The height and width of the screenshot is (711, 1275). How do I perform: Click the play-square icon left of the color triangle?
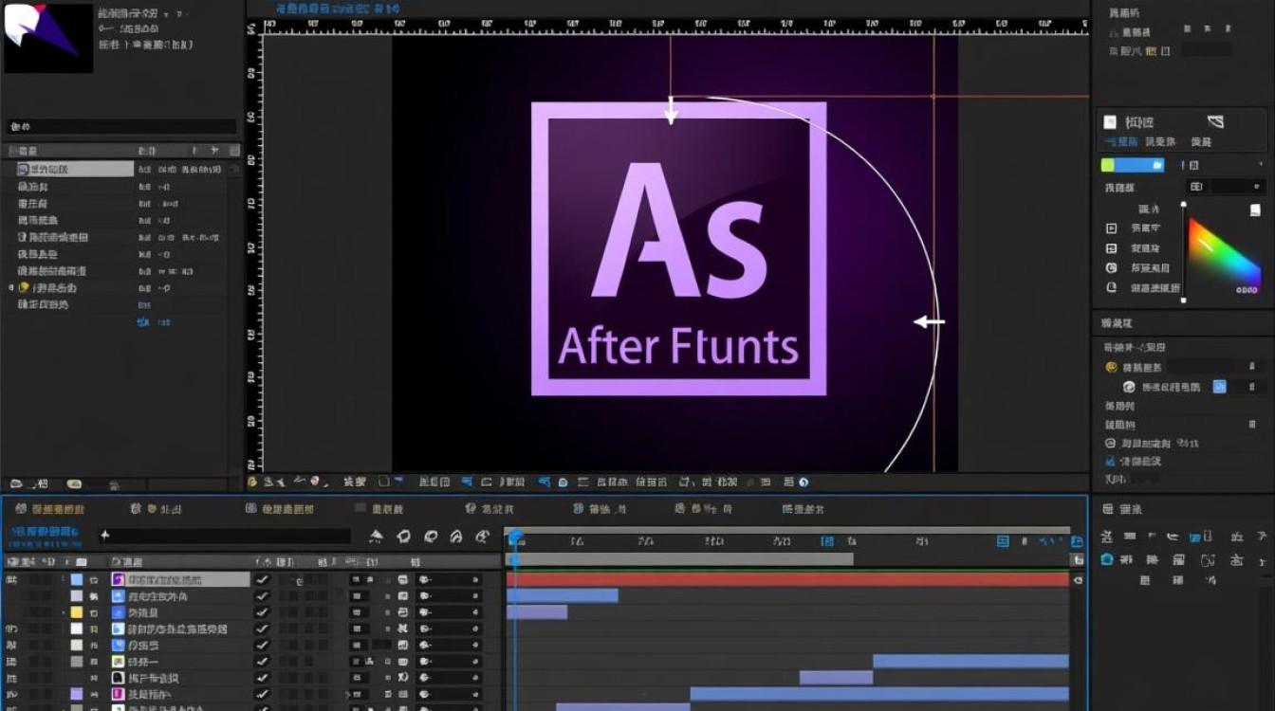click(1112, 228)
